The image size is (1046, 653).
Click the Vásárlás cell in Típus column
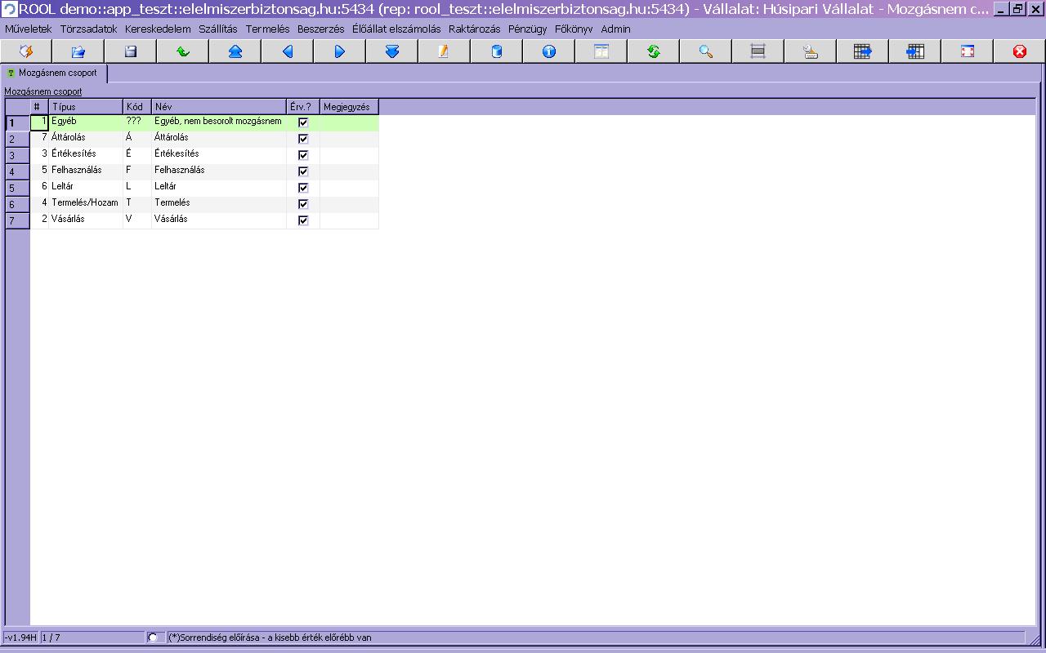coord(86,220)
